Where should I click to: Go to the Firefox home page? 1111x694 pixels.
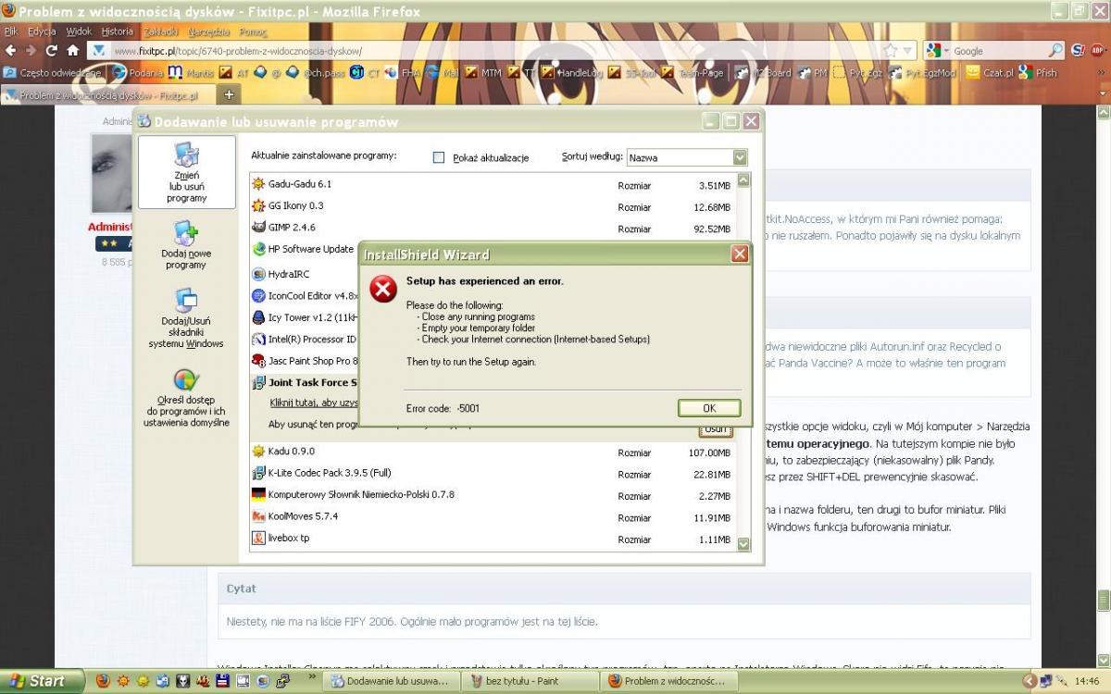72,51
